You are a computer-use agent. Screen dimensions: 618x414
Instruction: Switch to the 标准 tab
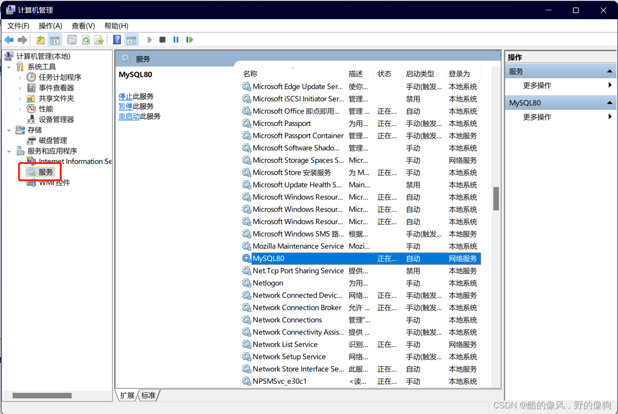coord(149,396)
